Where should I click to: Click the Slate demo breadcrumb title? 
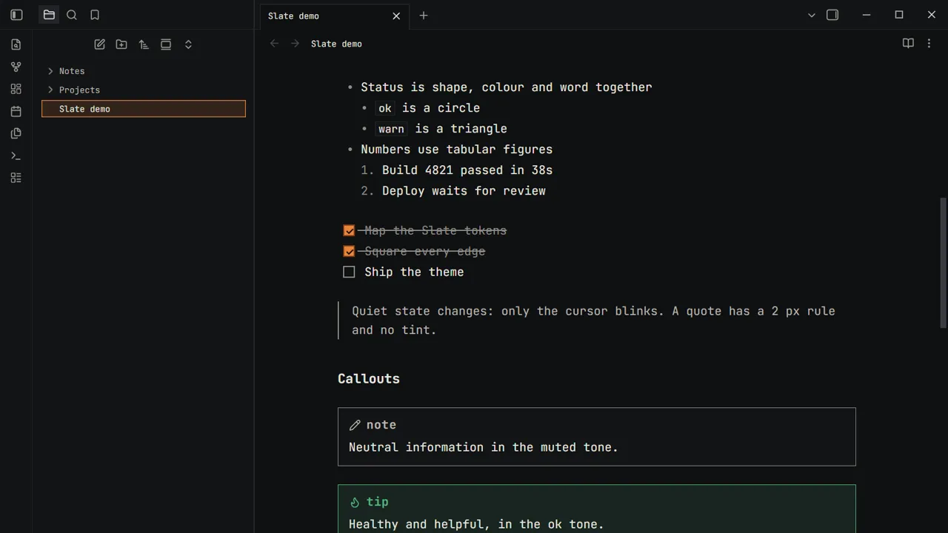click(336, 44)
